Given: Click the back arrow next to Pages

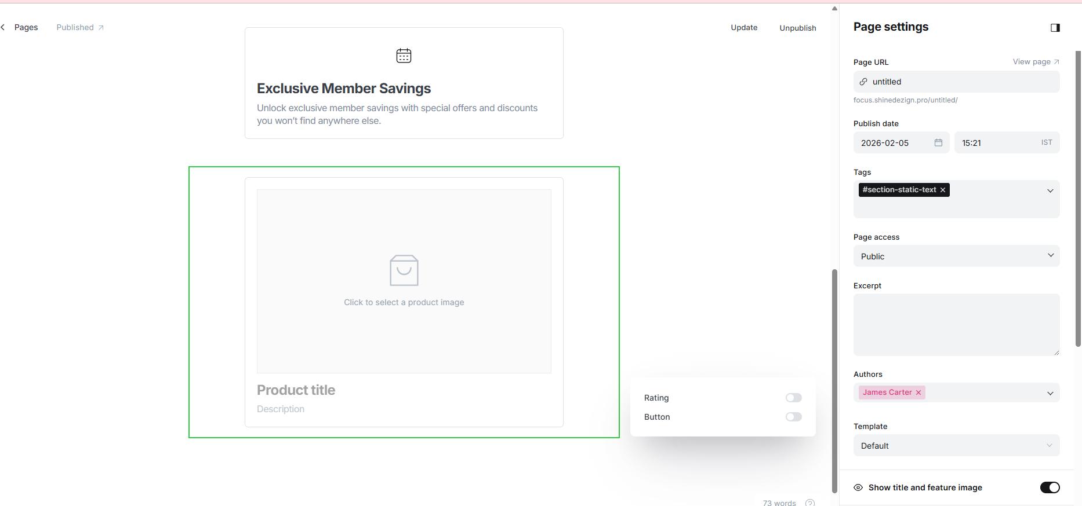Looking at the screenshot, I should pos(3,27).
